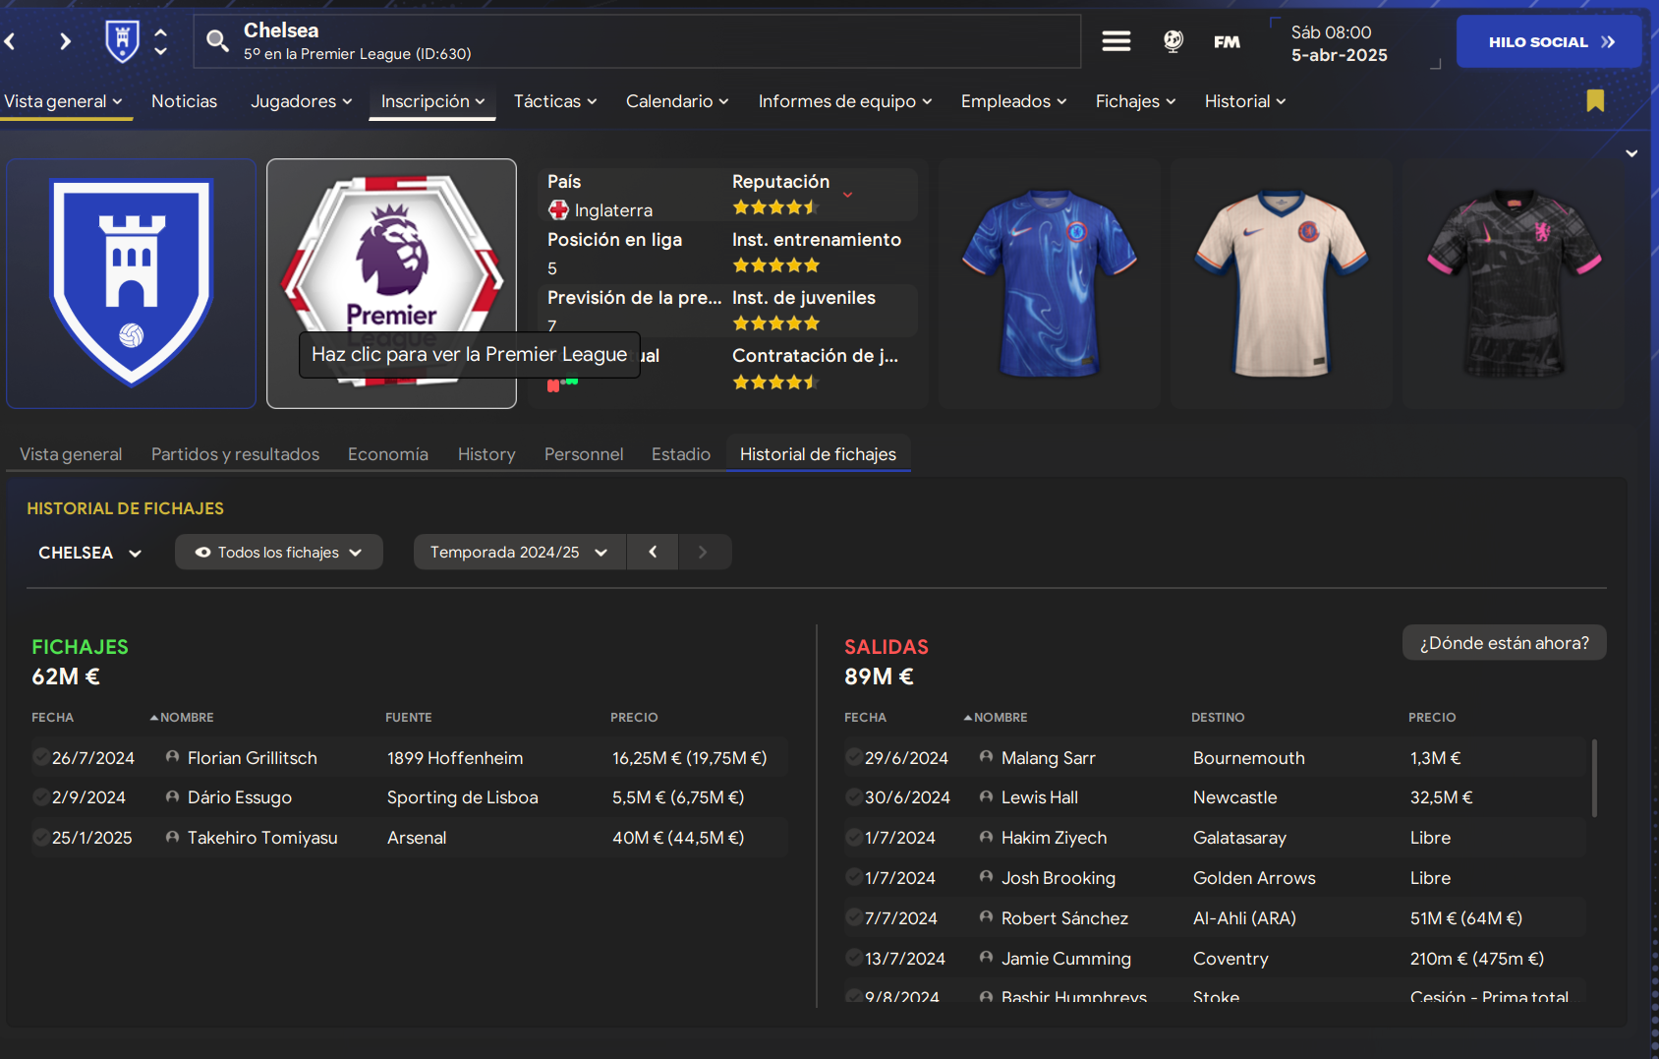1659x1059 pixels.
Task: Switch to Estadio tab
Action: click(x=681, y=454)
